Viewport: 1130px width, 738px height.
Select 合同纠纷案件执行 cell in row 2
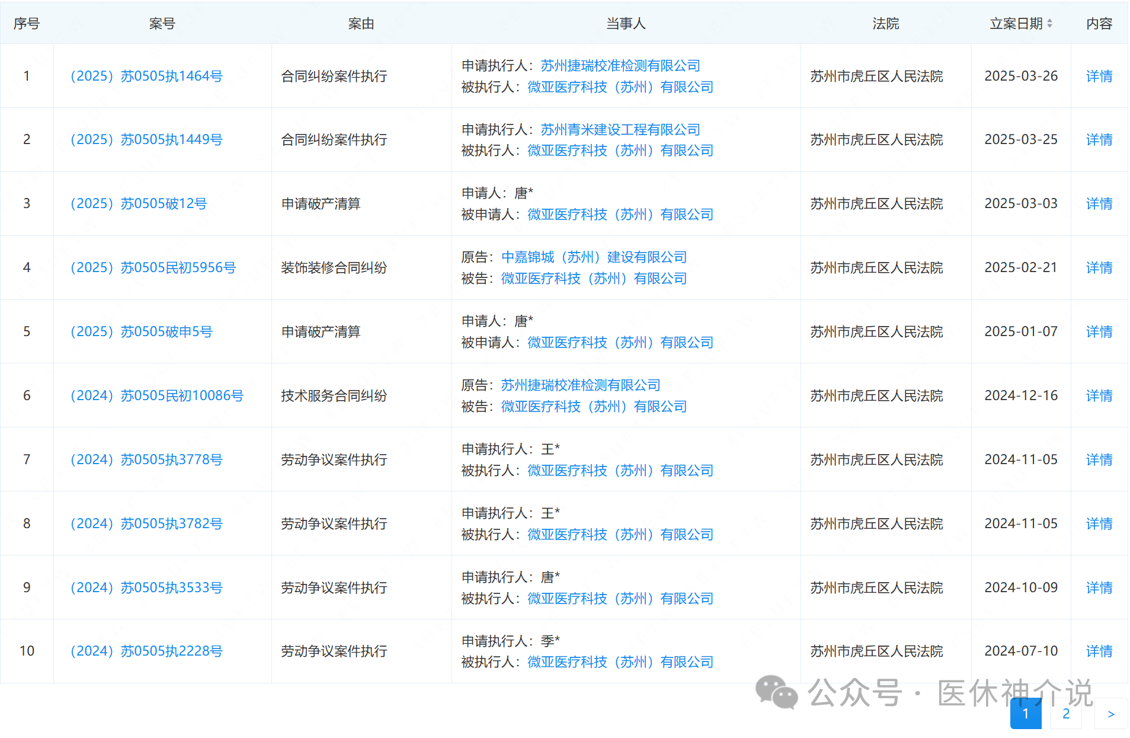click(x=334, y=139)
